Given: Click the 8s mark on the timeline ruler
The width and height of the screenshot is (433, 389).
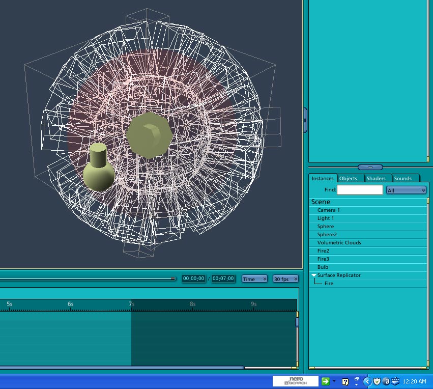Looking at the screenshot, I should [192, 304].
